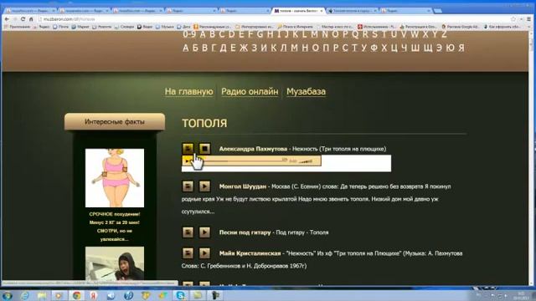Open Windows Explorer folder in taskbar
536x301 pixels.
pos(42,295)
